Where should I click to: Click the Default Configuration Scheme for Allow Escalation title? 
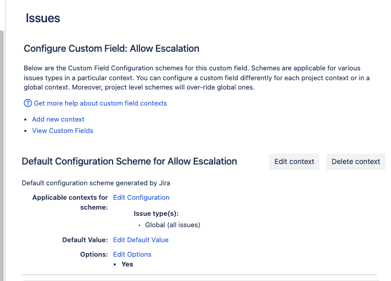pyautogui.click(x=129, y=161)
